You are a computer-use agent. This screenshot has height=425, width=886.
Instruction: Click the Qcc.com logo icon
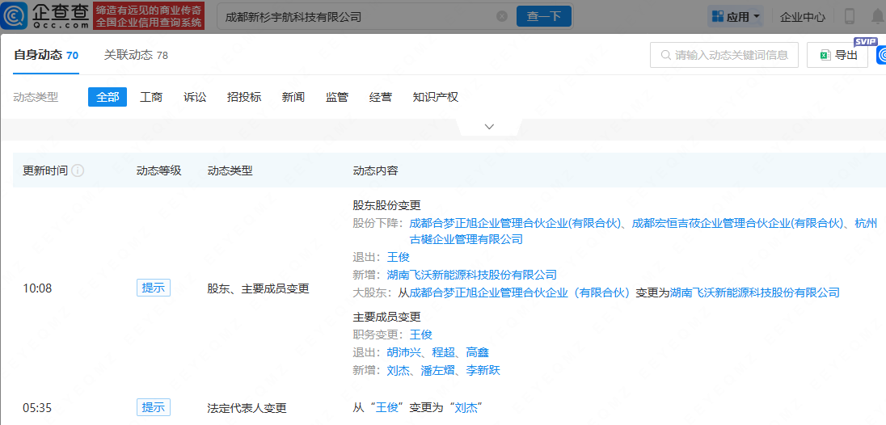click(x=15, y=15)
